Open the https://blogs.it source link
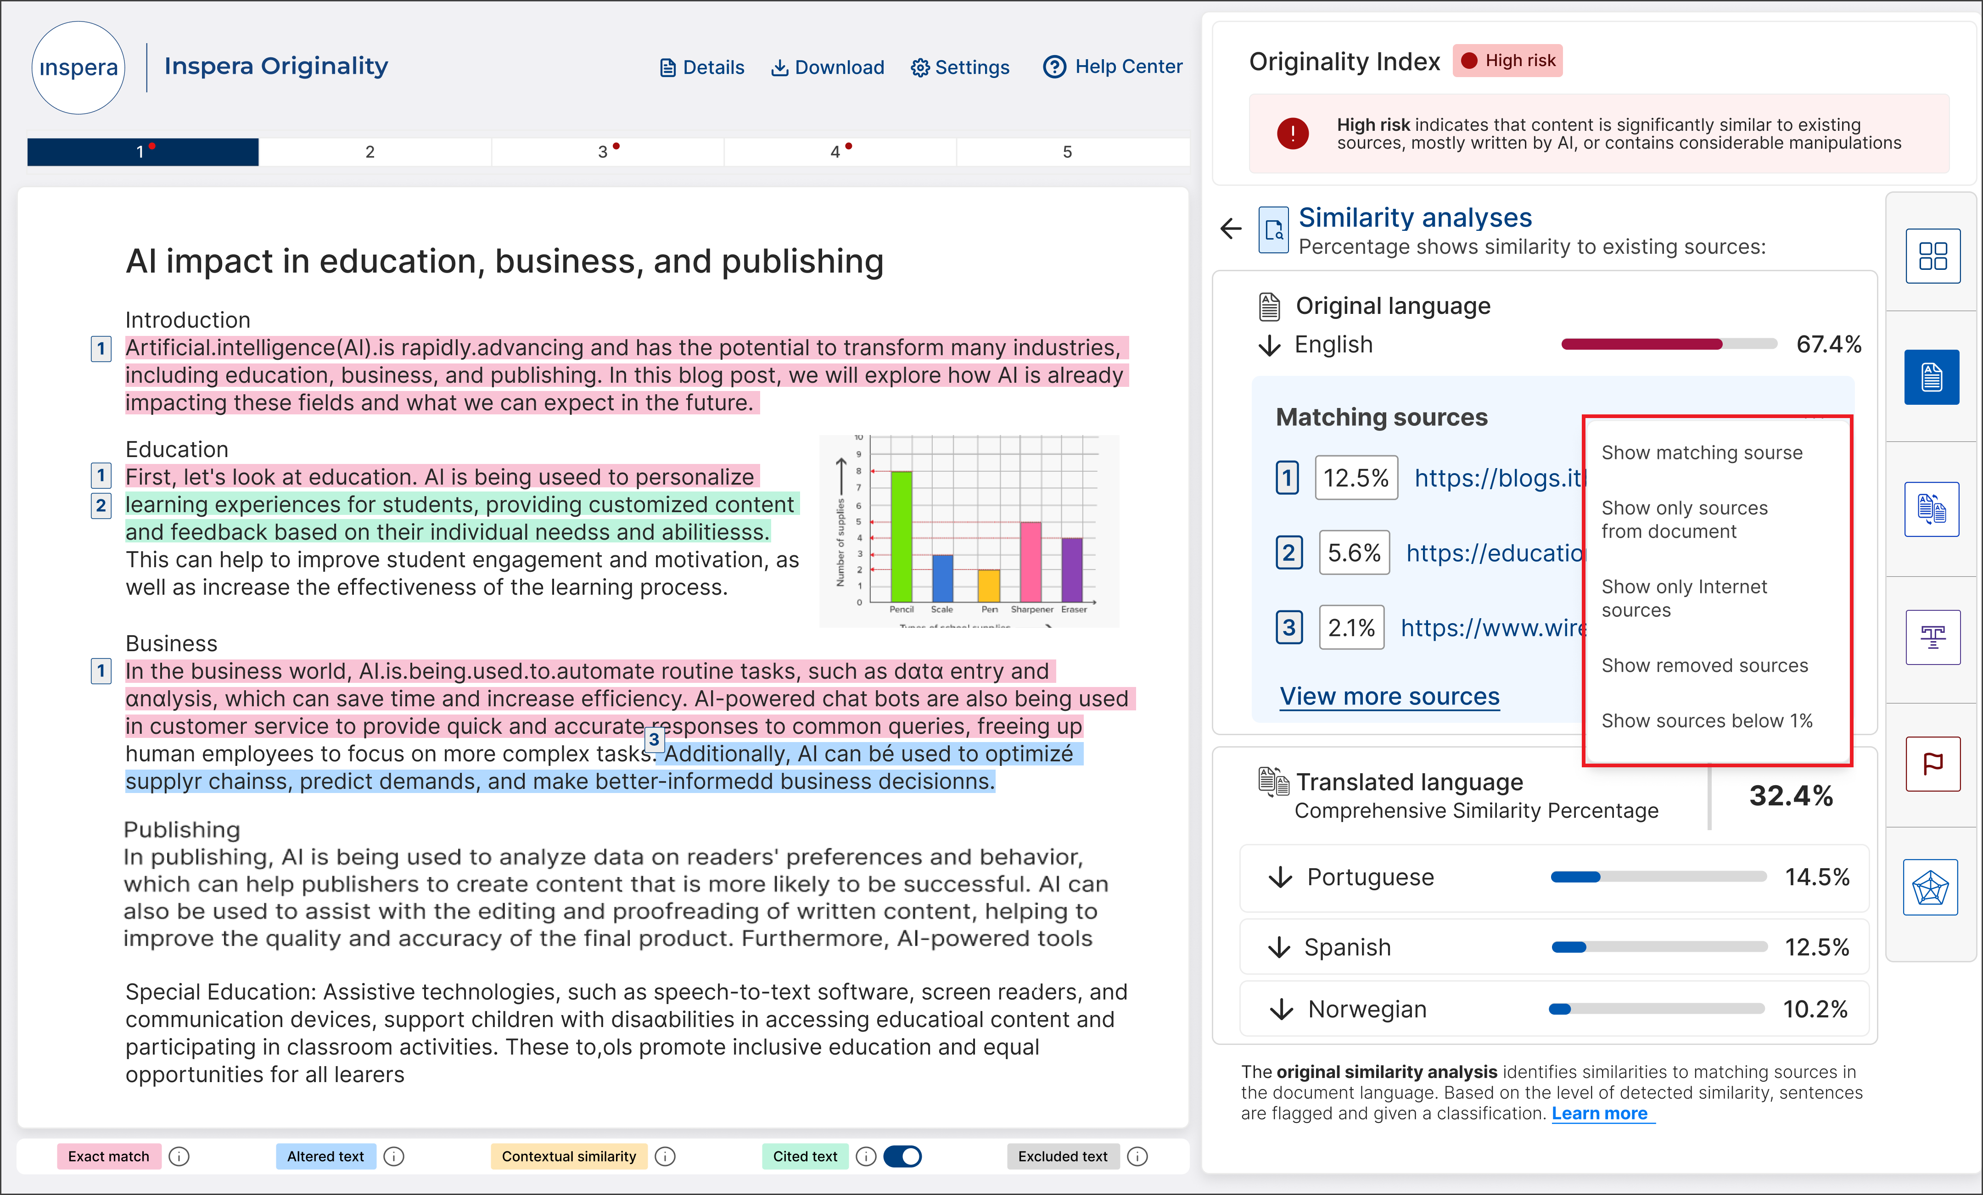This screenshot has height=1195, width=1983. [1499, 478]
